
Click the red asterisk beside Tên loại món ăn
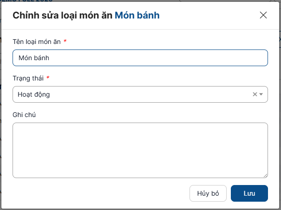[x=65, y=42]
